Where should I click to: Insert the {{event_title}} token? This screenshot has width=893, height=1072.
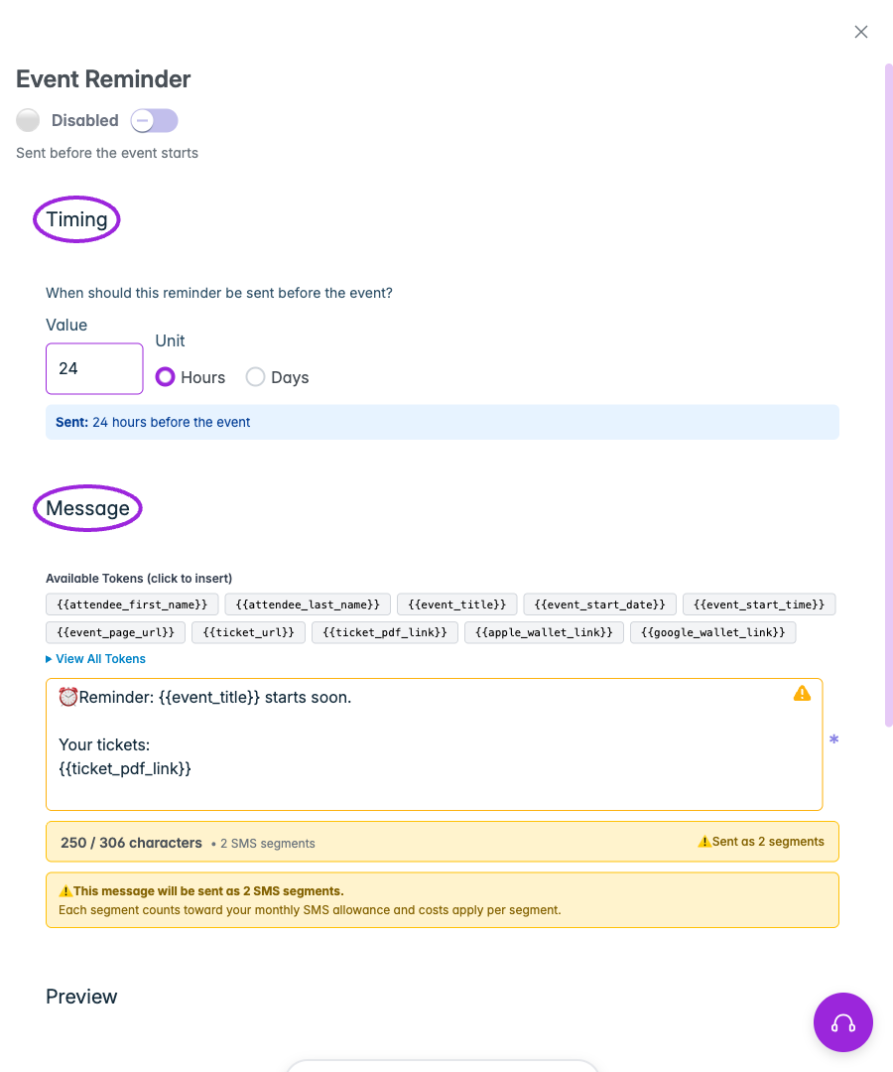[457, 604]
